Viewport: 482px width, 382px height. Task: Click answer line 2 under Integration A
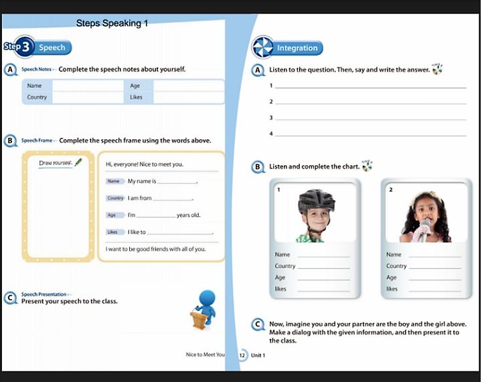[371, 102]
